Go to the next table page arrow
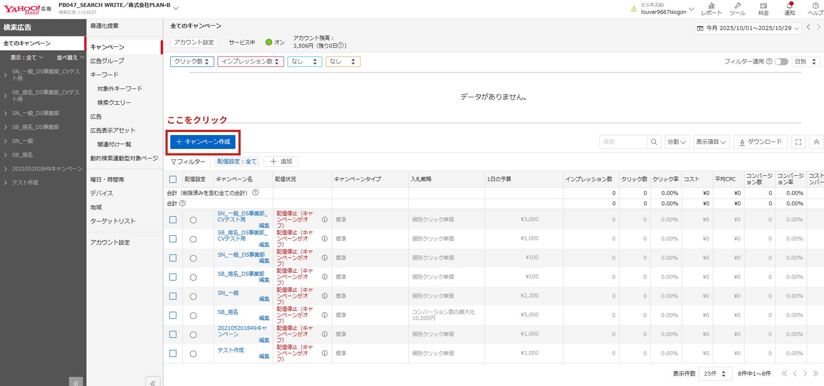Image resolution: width=824 pixels, height=386 pixels. [x=805, y=373]
